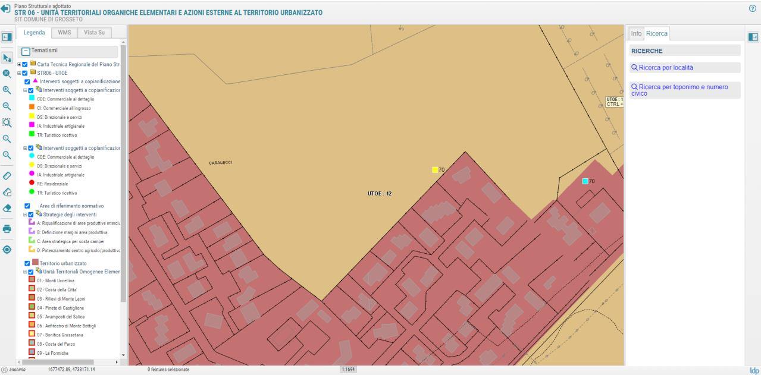761x375 pixels.
Task: Click the zoom out magnifier tool
Action: (7, 106)
